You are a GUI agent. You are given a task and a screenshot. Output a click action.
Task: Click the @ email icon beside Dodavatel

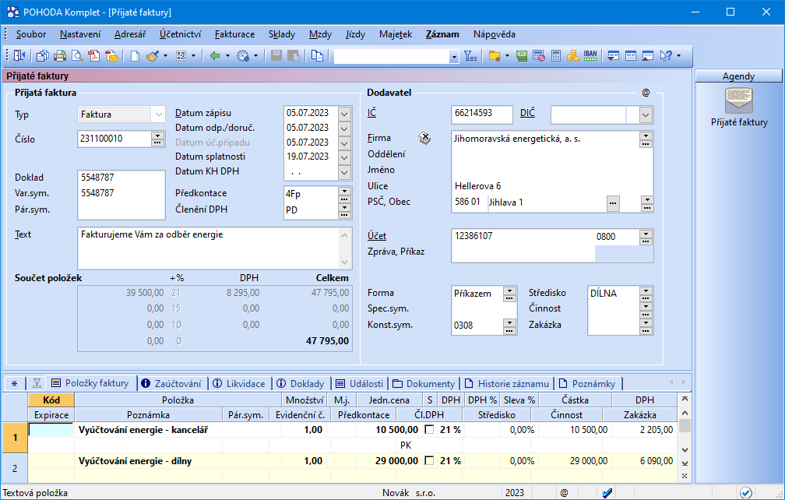(x=646, y=93)
